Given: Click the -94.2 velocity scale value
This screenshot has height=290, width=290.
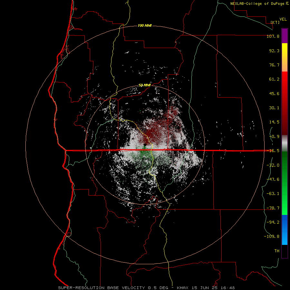Looking at the screenshot, I should (x=273, y=222).
